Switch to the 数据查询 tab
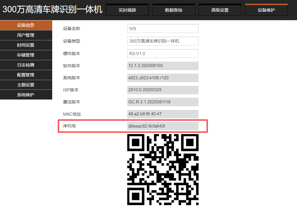Viewport: 297px width, 223px height. click(x=173, y=10)
